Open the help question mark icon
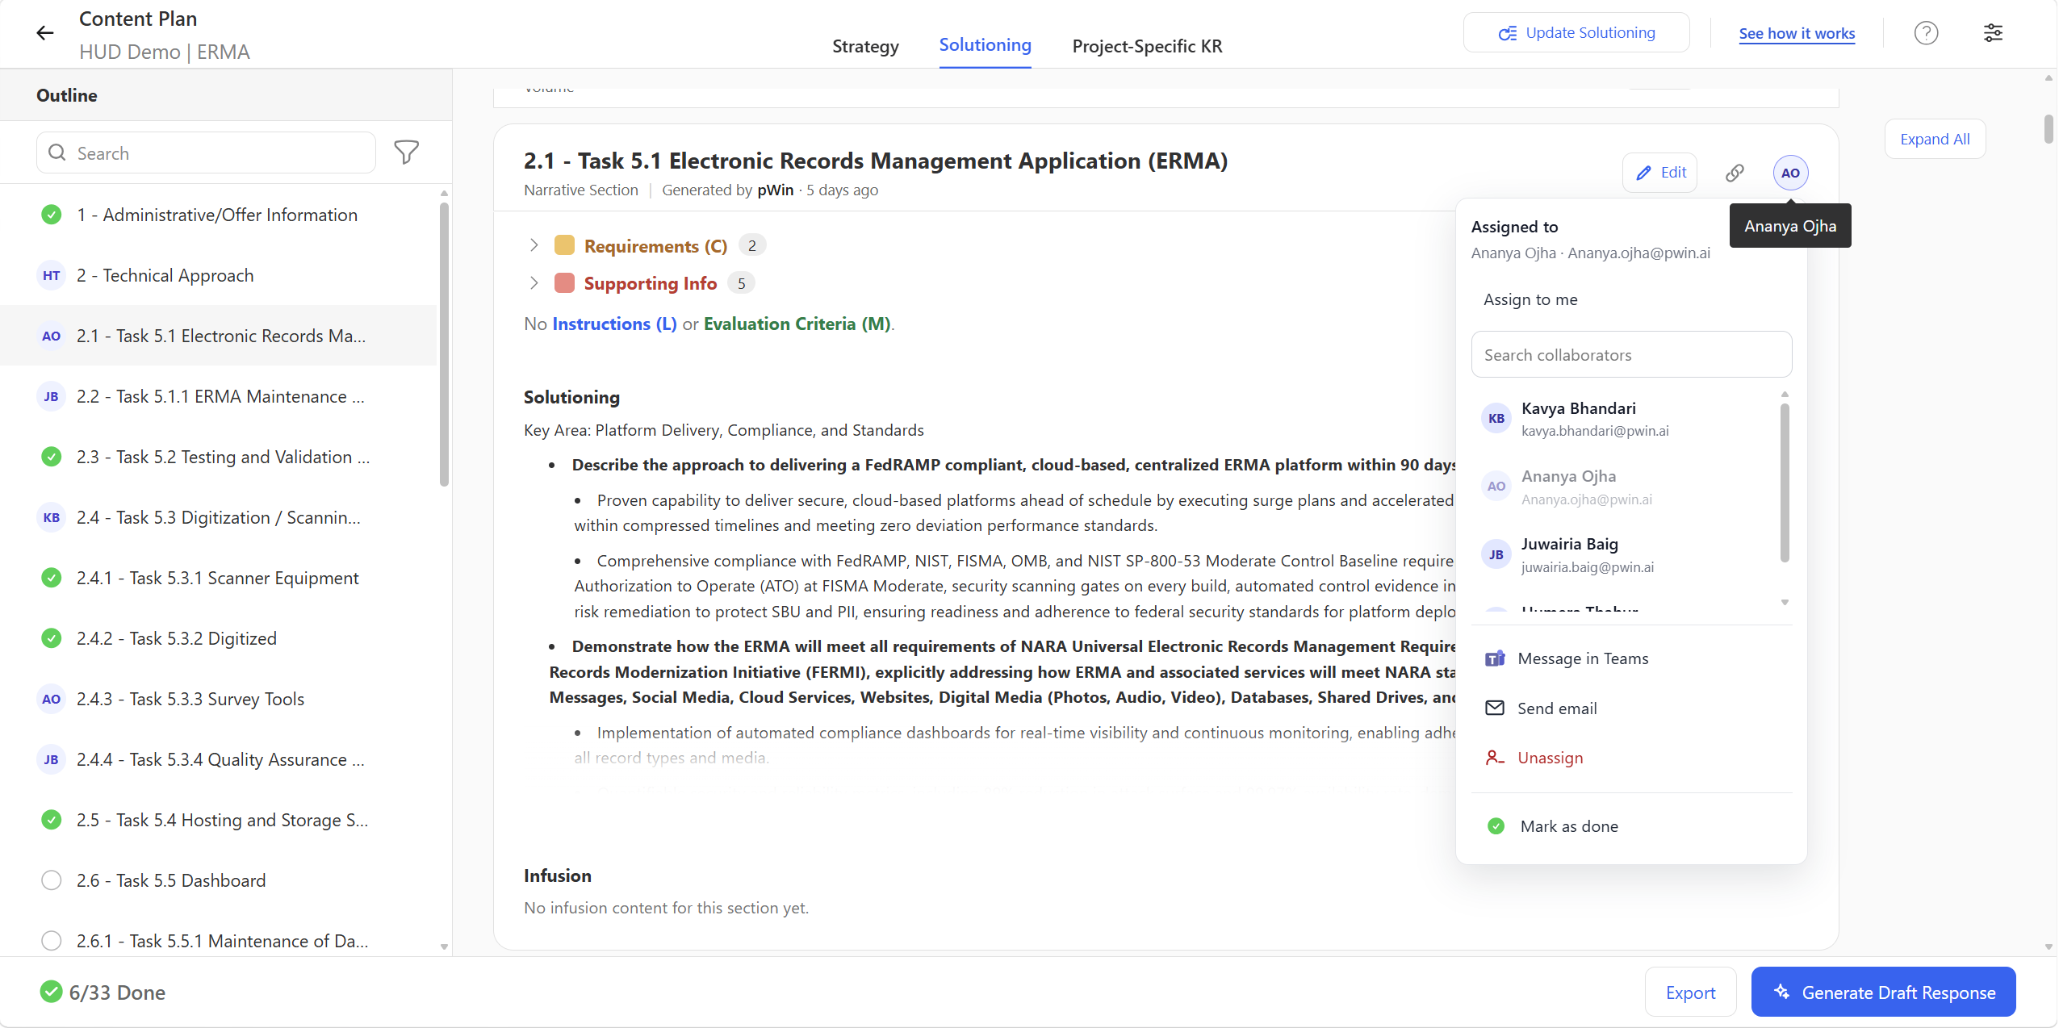This screenshot has width=2059, height=1028. click(1926, 33)
